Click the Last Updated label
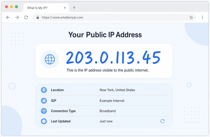Screen dimensions: 210x137 click(x=60, y=121)
